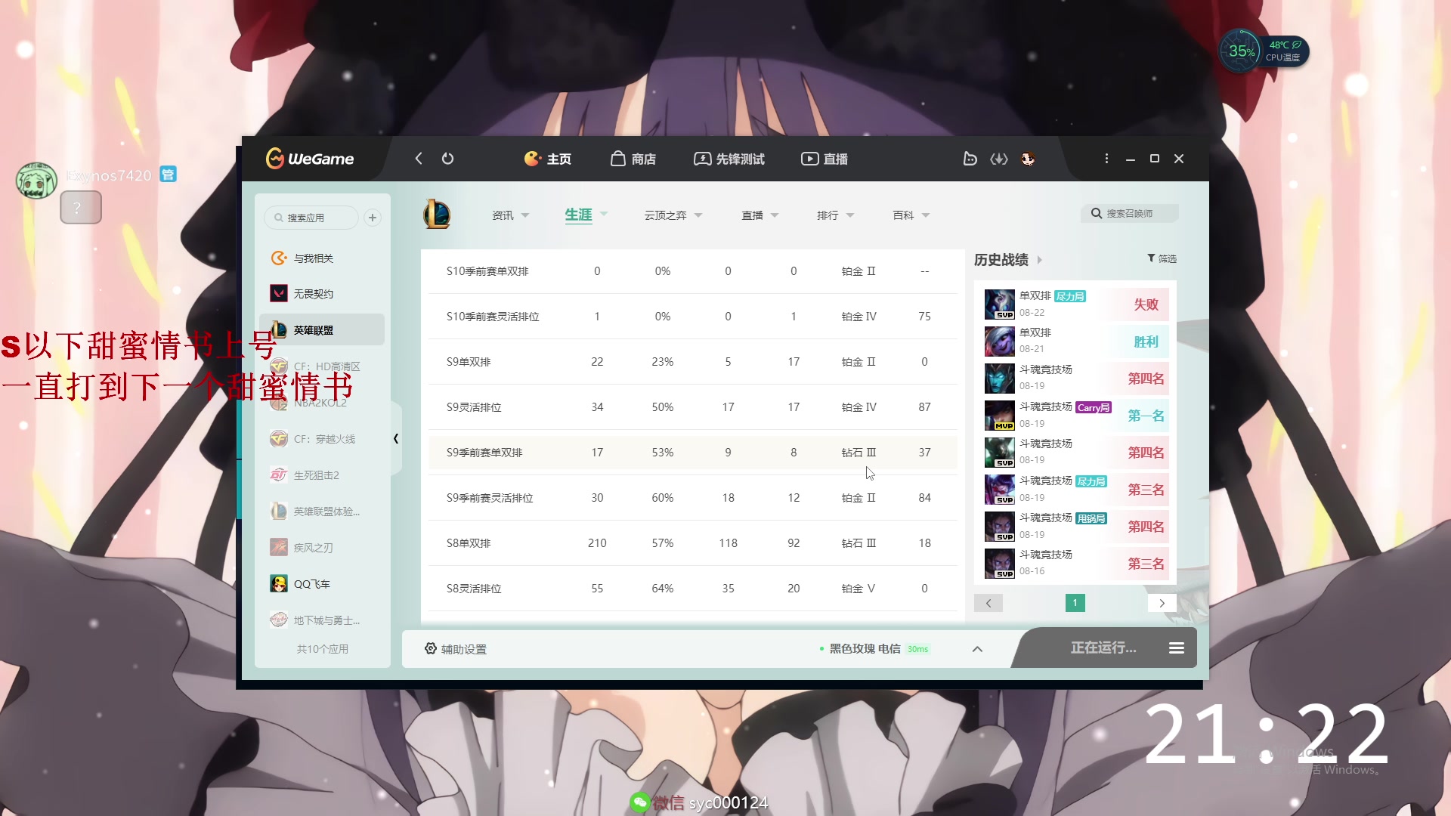
Task: Select 生死狙击2 in the sidebar
Action: pos(322,475)
